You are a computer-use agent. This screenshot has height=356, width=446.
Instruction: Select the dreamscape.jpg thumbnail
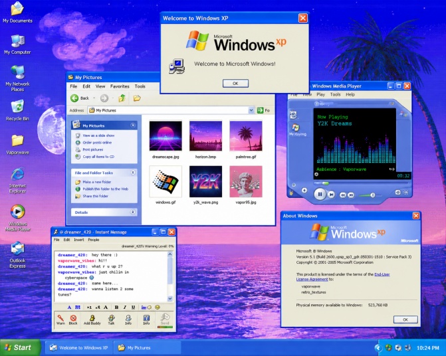pyautogui.click(x=166, y=136)
